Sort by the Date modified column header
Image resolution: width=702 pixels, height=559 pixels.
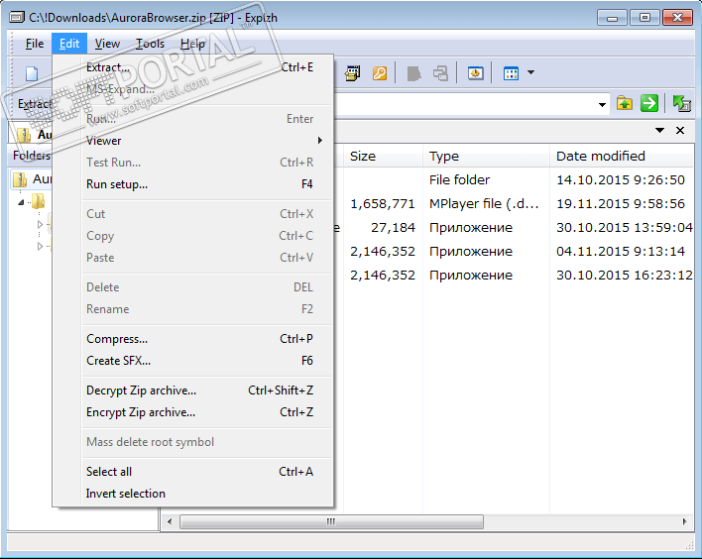pyautogui.click(x=622, y=157)
